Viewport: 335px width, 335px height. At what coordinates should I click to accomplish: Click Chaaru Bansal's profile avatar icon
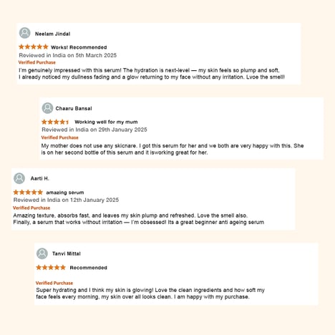point(47,108)
